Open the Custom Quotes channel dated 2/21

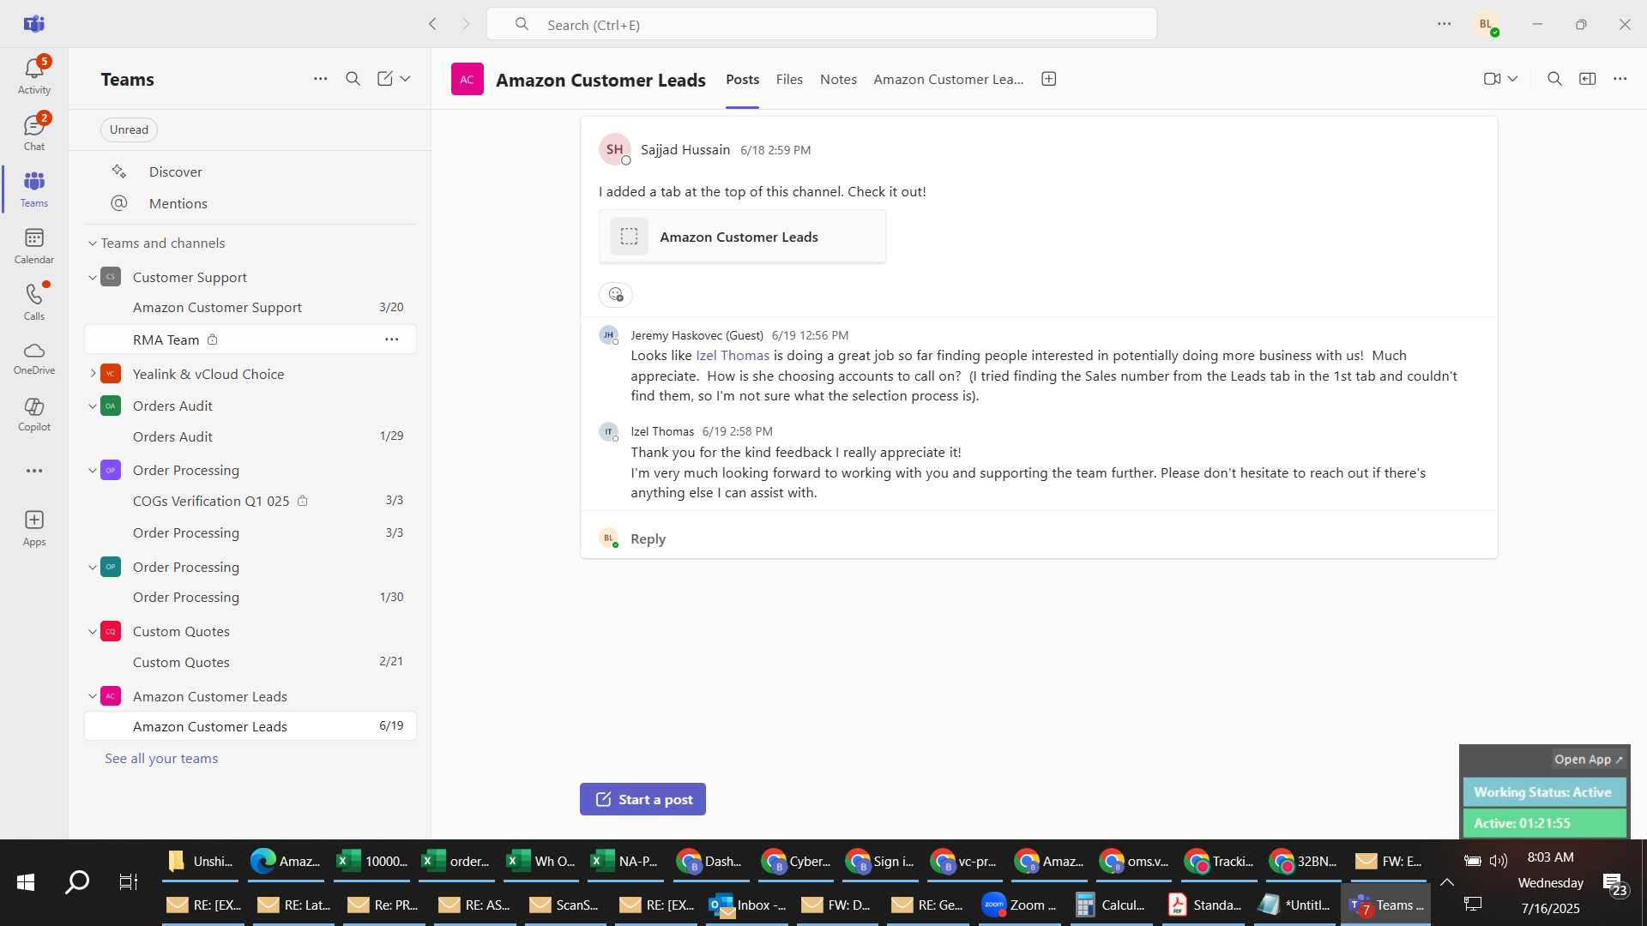(250, 662)
